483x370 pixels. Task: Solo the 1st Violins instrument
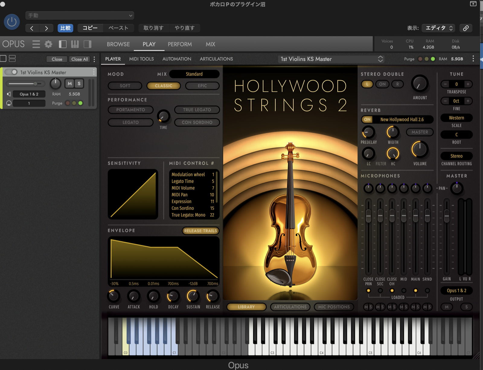pos(79,84)
